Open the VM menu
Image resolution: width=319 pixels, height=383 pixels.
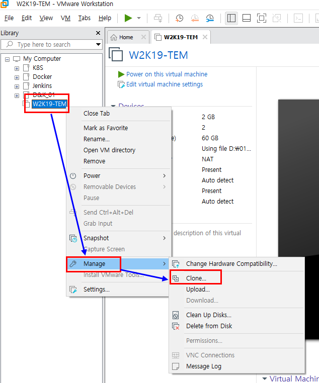click(65, 18)
